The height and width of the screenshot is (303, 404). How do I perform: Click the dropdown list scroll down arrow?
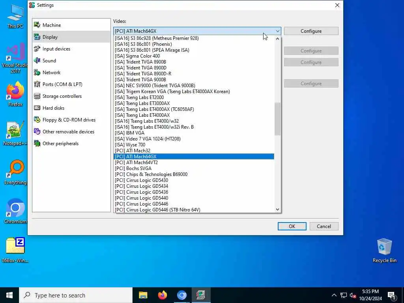[x=277, y=209]
